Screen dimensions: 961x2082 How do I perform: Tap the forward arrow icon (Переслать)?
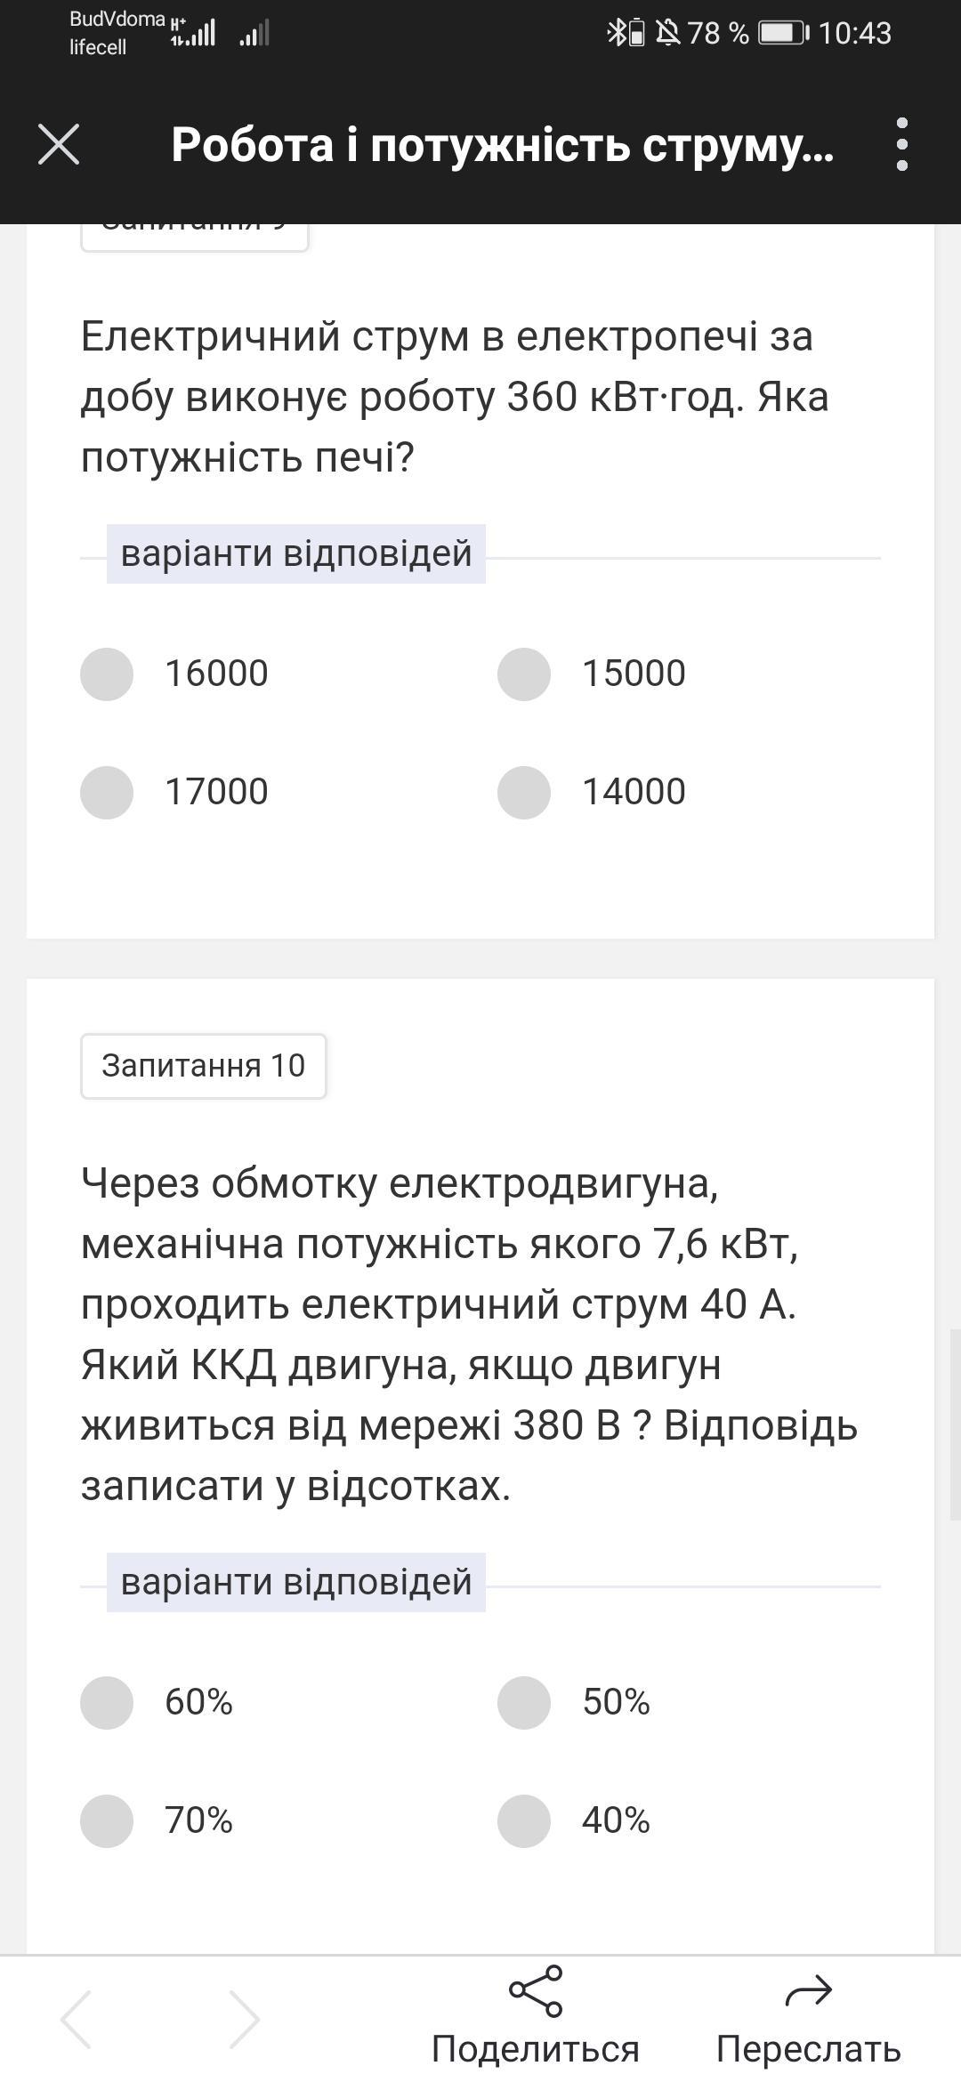[808, 1991]
